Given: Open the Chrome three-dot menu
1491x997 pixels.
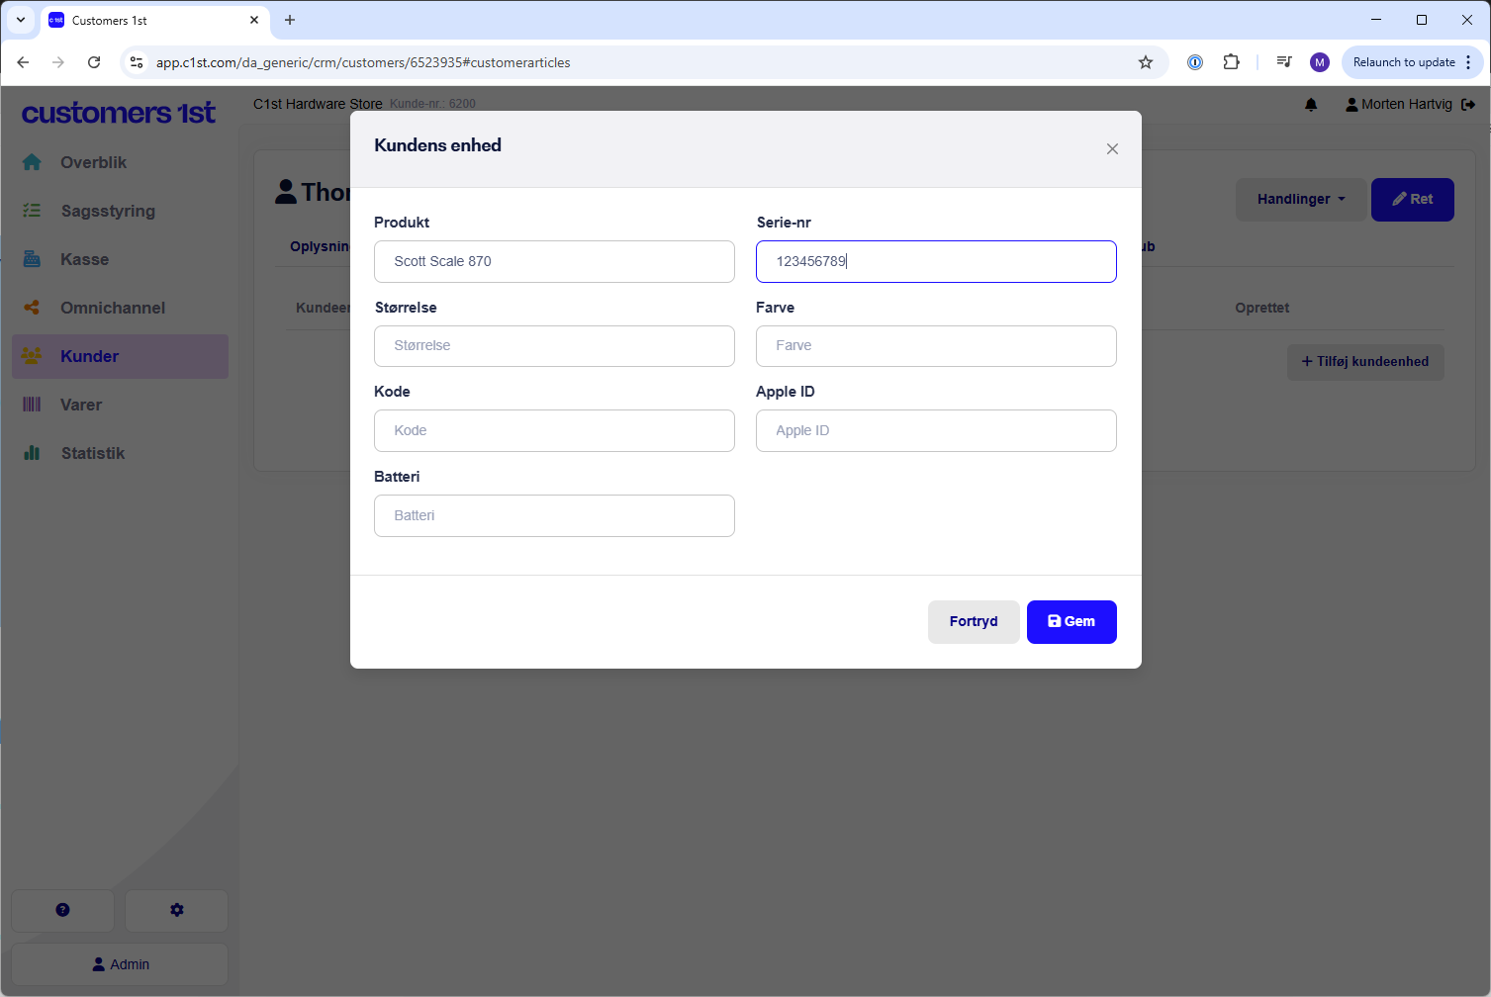Looking at the screenshot, I should coord(1468,62).
